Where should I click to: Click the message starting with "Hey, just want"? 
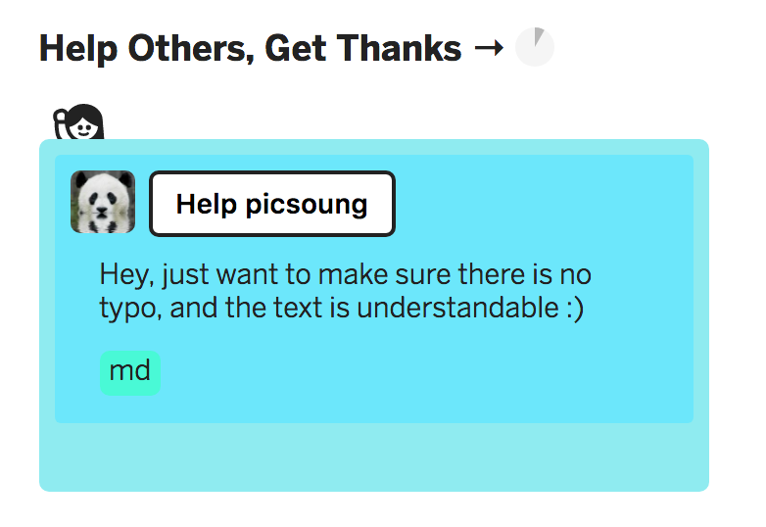click(345, 291)
